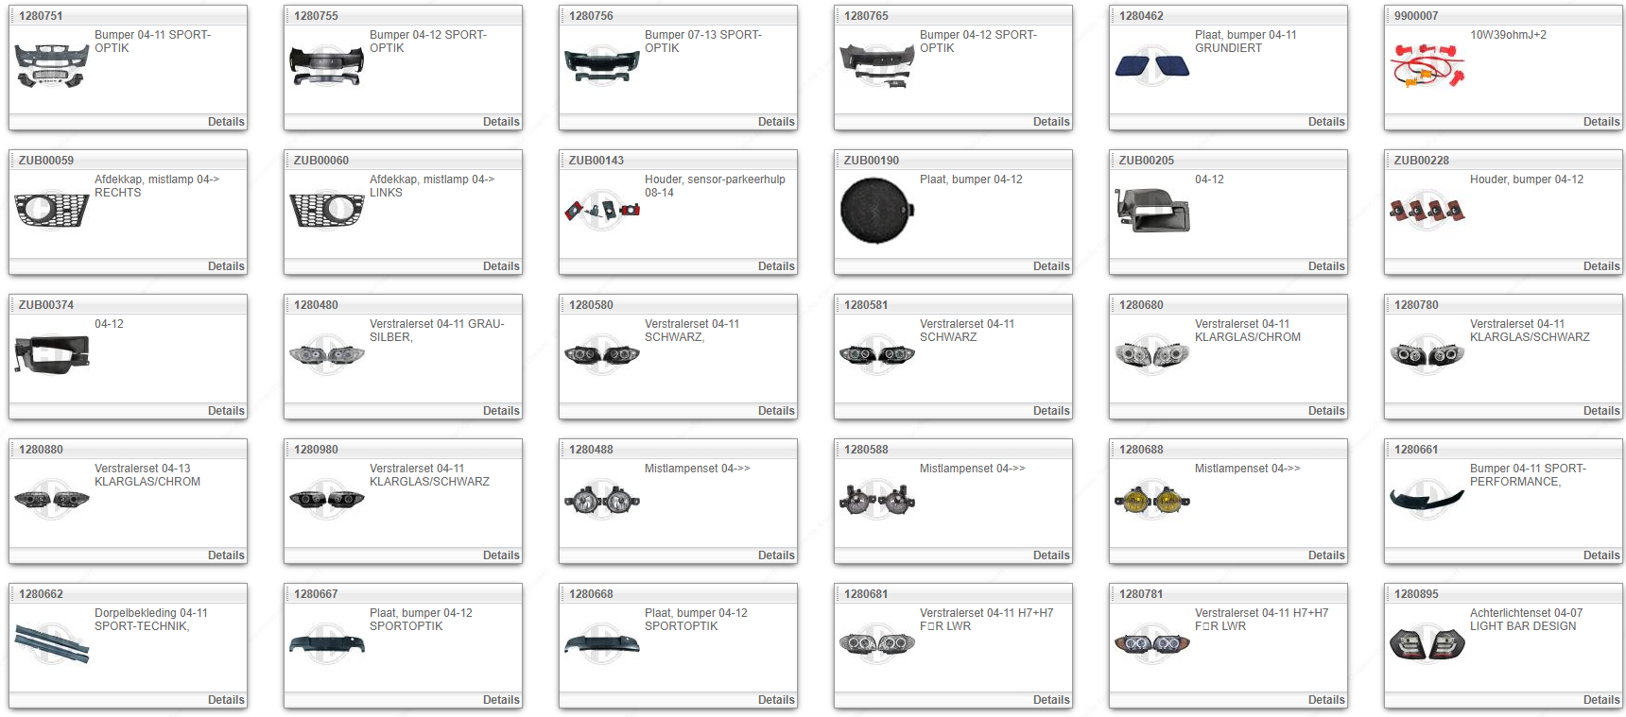Open Details for 1280680 Klarglas/Chrom
The height and width of the screenshot is (717, 1626).
pyautogui.click(x=1326, y=411)
